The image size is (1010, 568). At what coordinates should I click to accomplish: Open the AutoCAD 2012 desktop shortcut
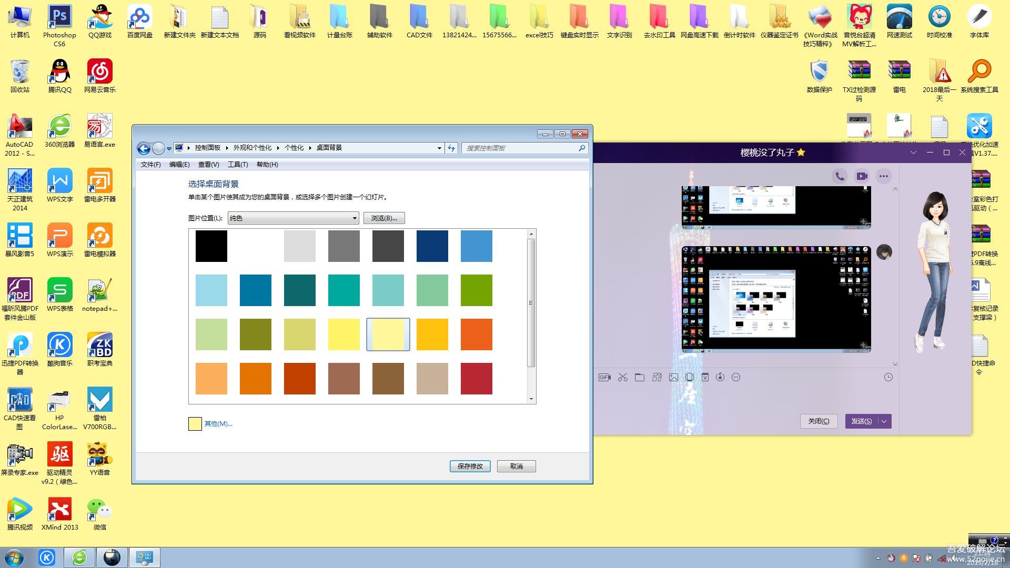pos(19,135)
